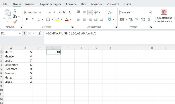Select cell containing Dicembre
This screenshot has height=104, width=175.
[x=11, y=69]
